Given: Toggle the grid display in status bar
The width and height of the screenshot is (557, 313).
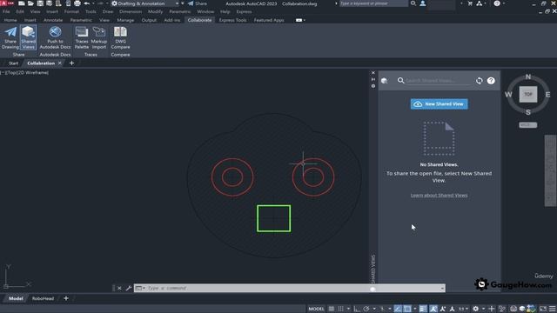Looking at the screenshot, I should click(331, 309).
